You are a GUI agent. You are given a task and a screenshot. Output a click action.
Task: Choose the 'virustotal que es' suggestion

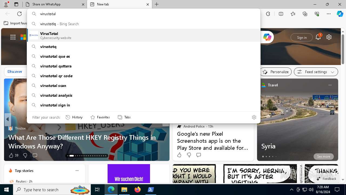click(144, 56)
